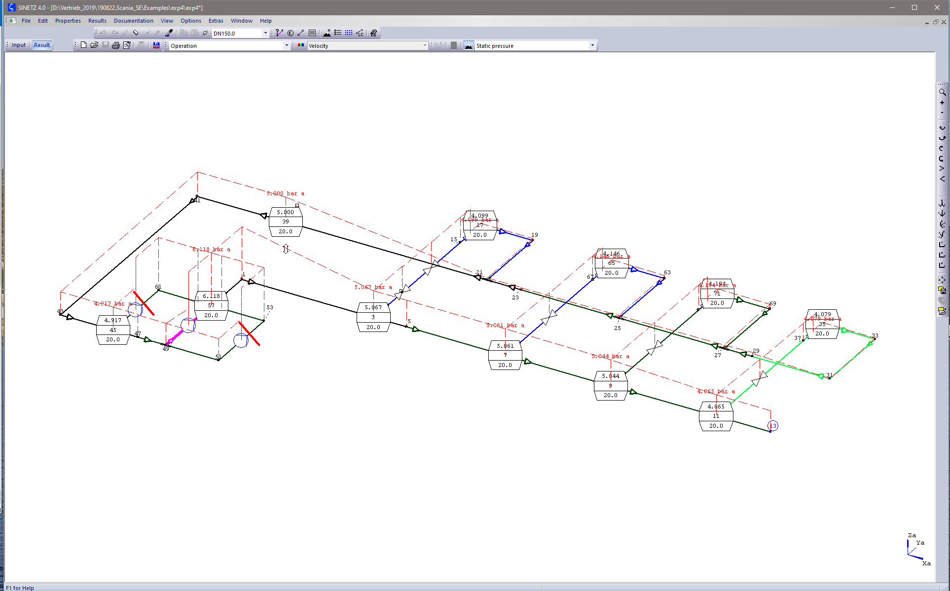Click the save view yellow icon
The height and width of the screenshot is (591, 950).
942,290
